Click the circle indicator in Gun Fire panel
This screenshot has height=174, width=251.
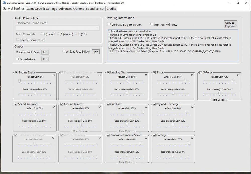coord(146,107)
